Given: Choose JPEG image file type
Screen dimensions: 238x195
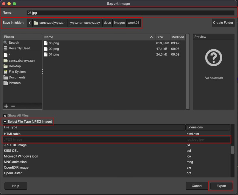Looking at the screenshot, I should click(117, 139).
